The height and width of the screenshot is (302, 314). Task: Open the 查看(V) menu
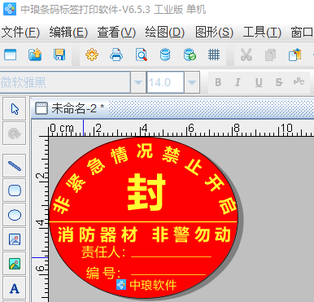[x=116, y=33]
